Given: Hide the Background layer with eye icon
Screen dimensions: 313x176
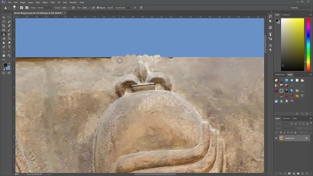Looking at the screenshot, I should [x=276, y=138].
